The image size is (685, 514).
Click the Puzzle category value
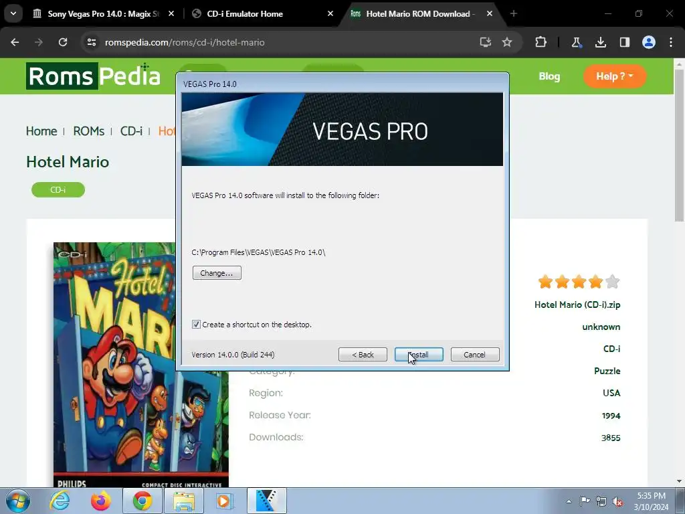click(607, 371)
